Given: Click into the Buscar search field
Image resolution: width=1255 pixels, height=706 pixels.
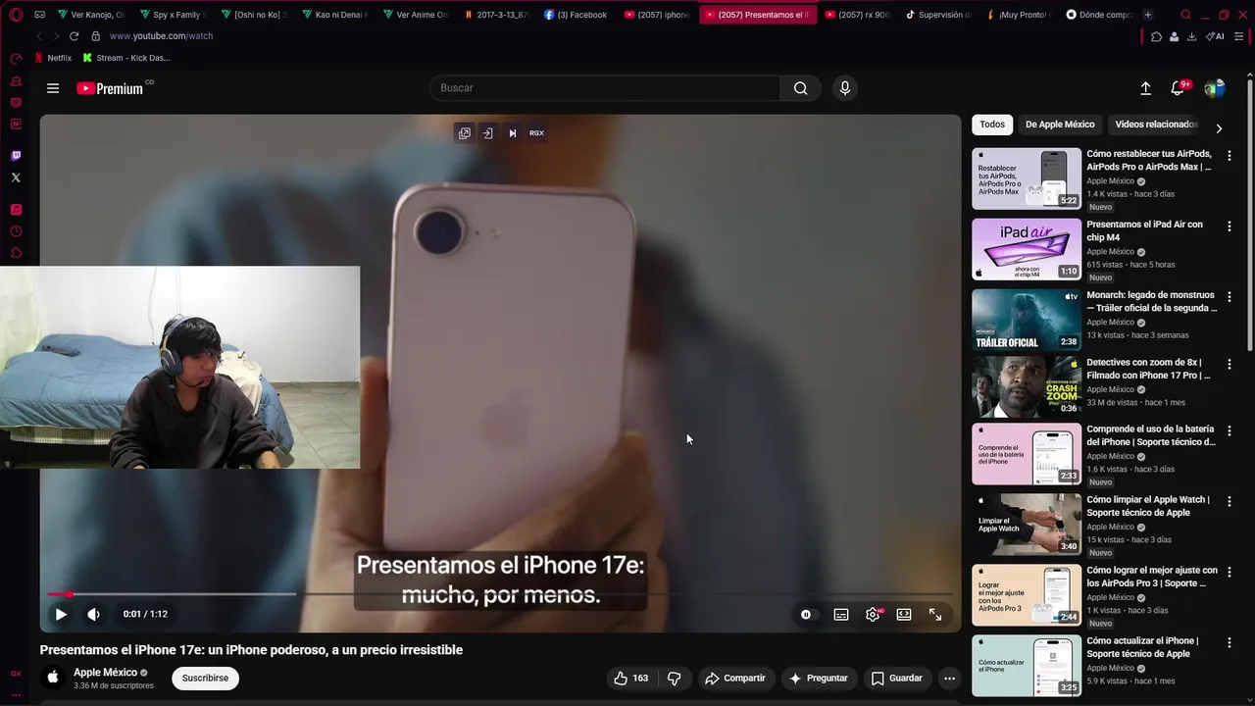Looking at the screenshot, I should [x=605, y=88].
